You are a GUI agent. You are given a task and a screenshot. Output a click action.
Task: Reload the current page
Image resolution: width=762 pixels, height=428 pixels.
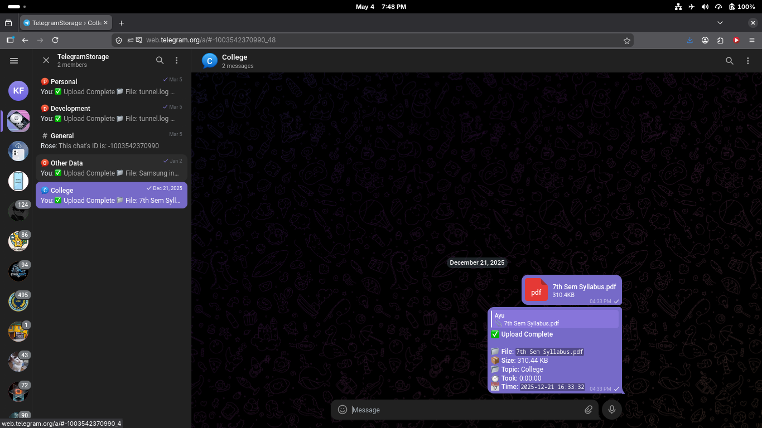pyautogui.click(x=55, y=40)
